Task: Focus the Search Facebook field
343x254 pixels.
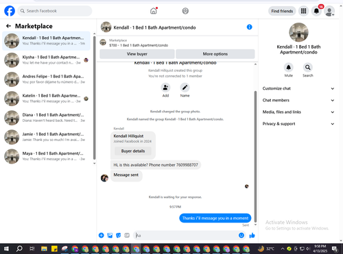Action: point(55,11)
